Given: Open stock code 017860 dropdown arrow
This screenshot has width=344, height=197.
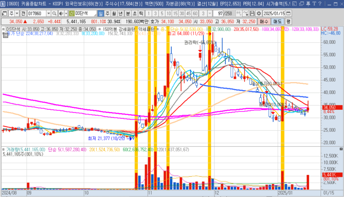Looking at the screenshot, I should click(48, 14).
